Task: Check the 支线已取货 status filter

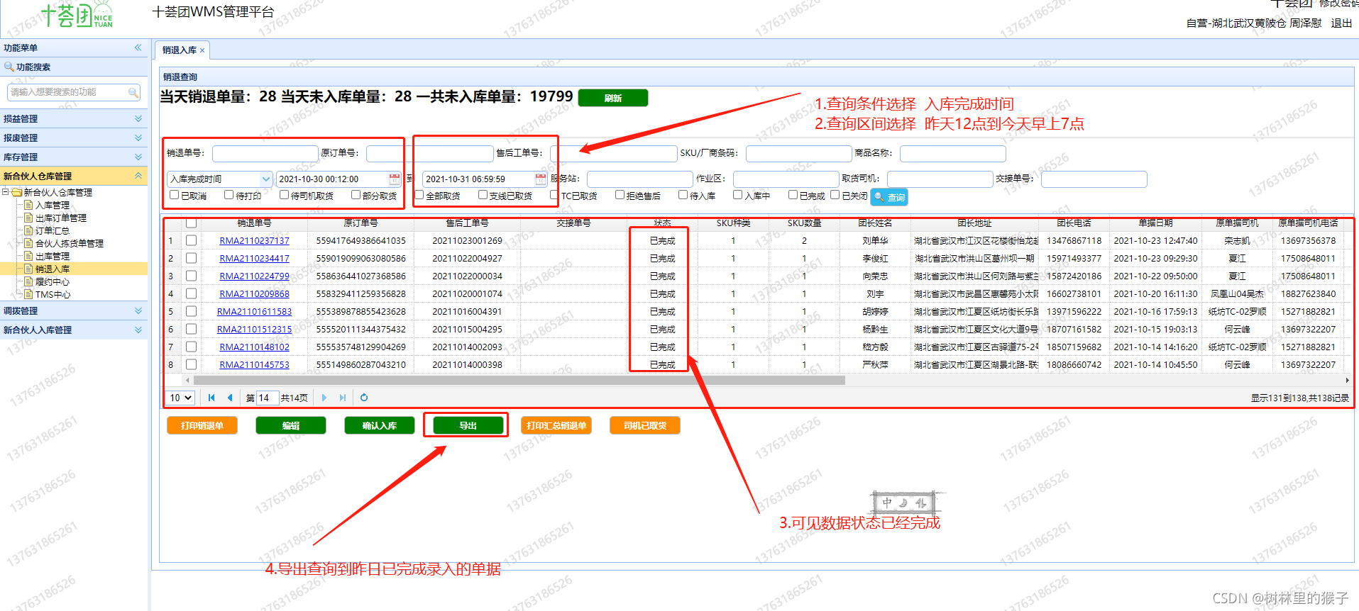Action: click(x=483, y=195)
